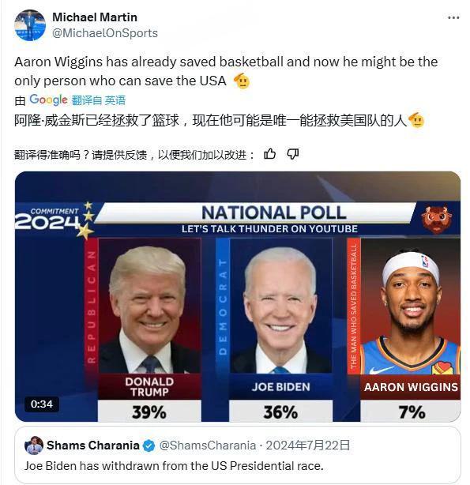
Task: Play the National Poll video
Action: coord(238,296)
